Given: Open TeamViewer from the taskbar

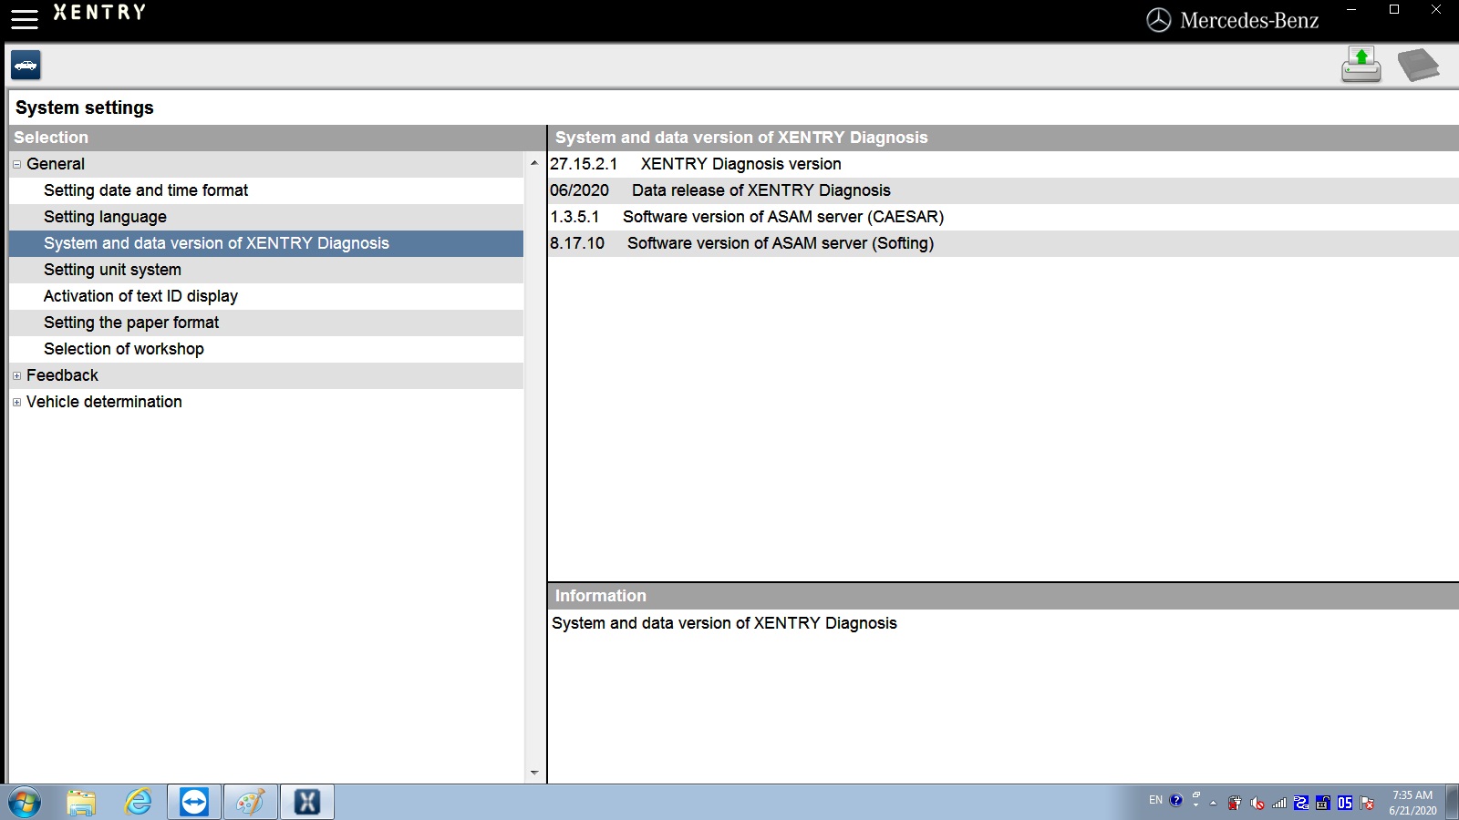Looking at the screenshot, I should pyautogui.click(x=194, y=803).
